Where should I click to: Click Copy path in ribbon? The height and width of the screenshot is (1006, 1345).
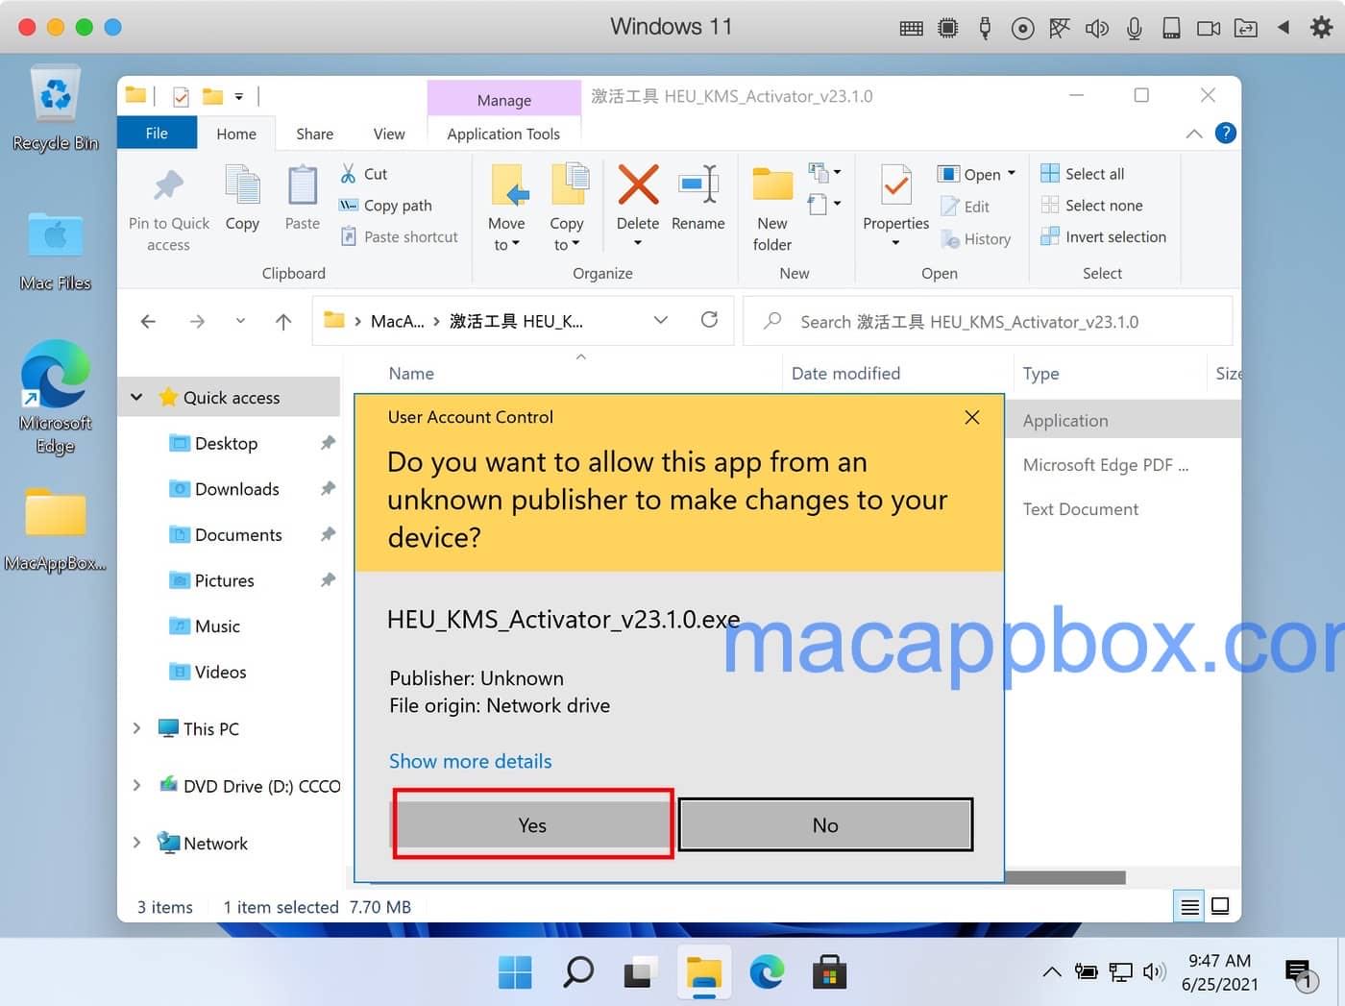(385, 206)
